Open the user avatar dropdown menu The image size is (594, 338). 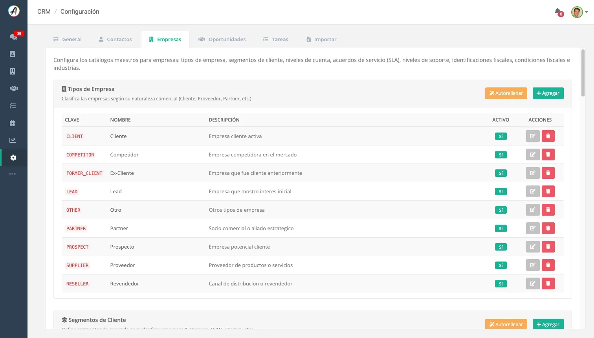579,12
